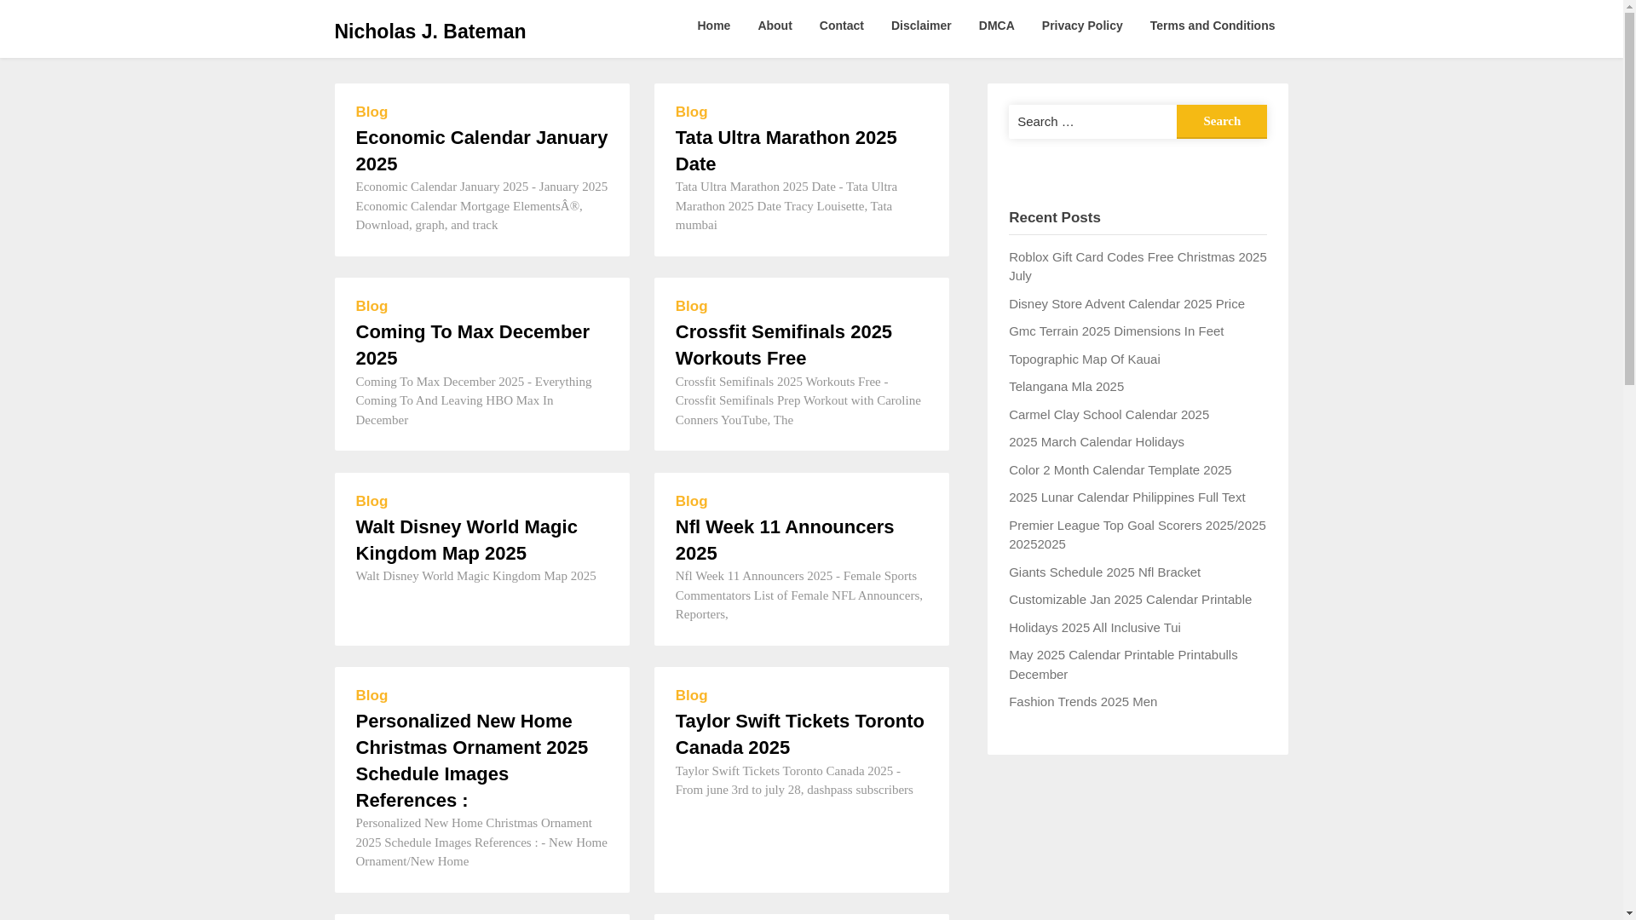Image resolution: width=1636 pixels, height=920 pixels.
Task: Open Telangana Mla 2025 recent post
Action: pos(1066,386)
